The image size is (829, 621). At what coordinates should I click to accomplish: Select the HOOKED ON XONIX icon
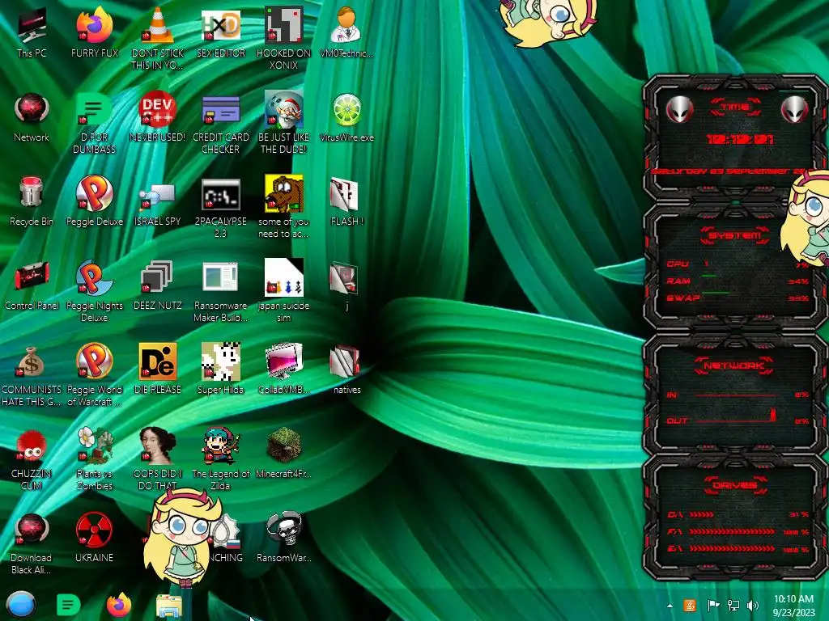coord(284,38)
